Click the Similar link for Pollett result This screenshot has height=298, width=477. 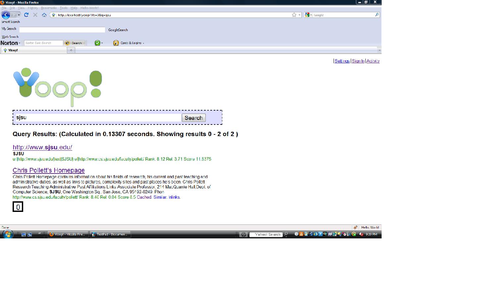pos(160,197)
